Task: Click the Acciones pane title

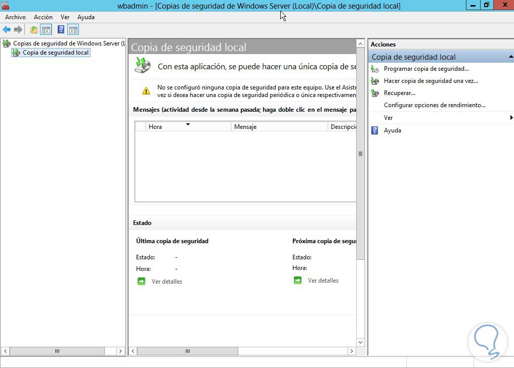Action: tap(383, 44)
